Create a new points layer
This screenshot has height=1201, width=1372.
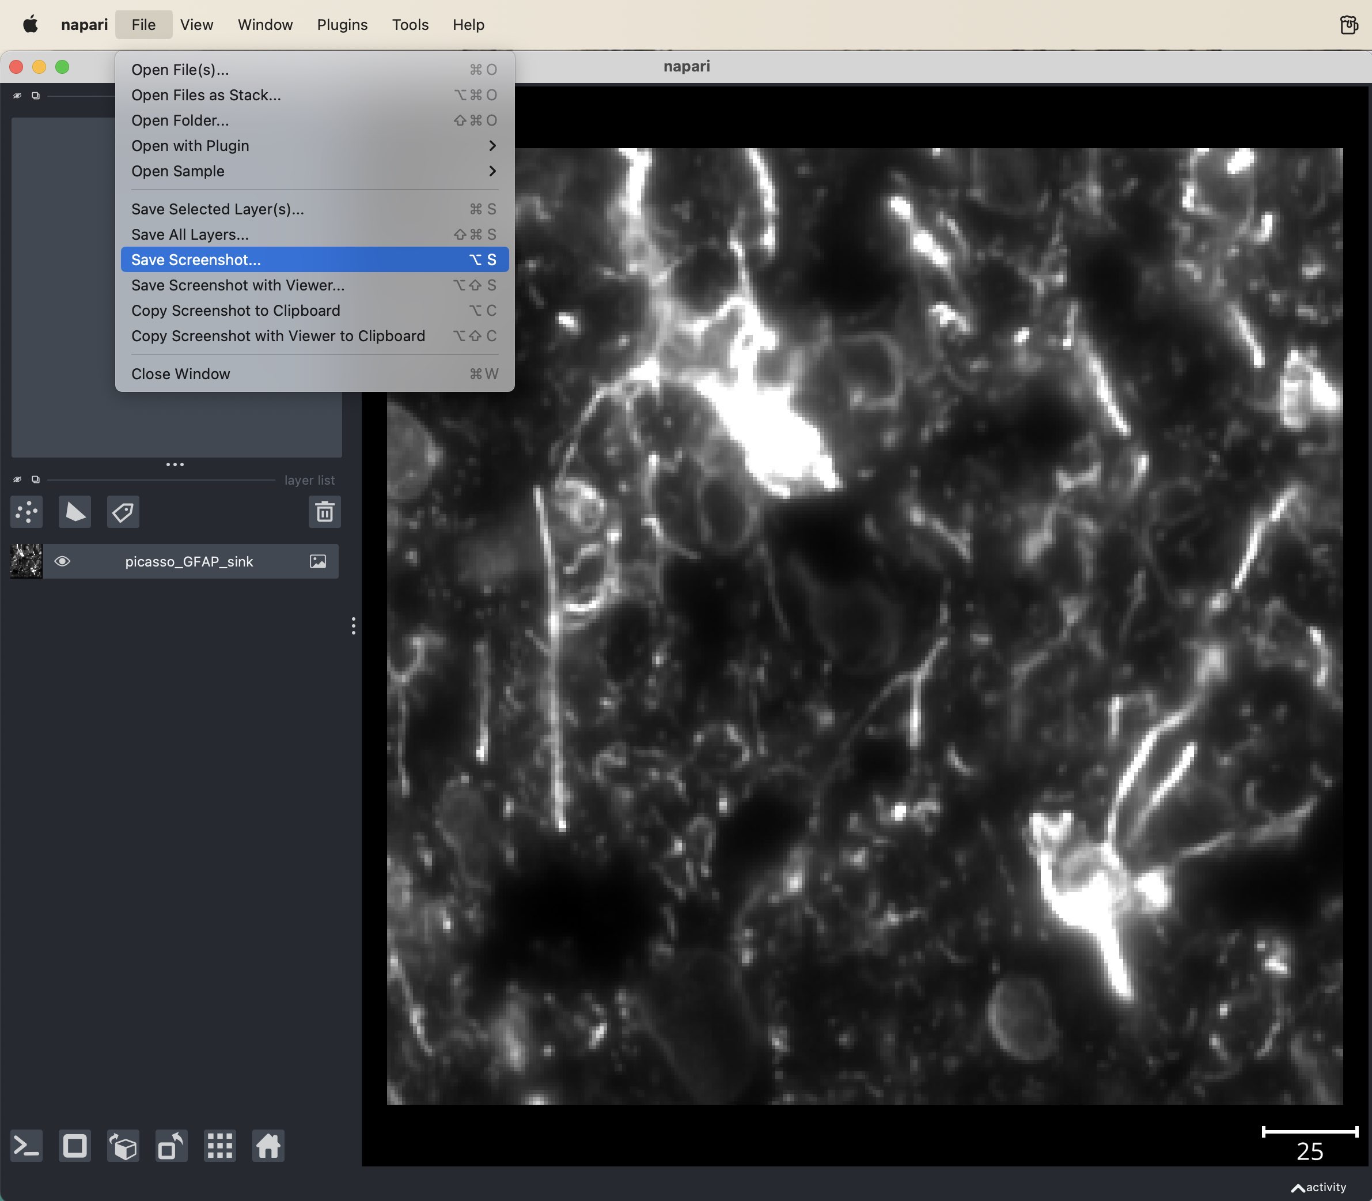point(27,512)
